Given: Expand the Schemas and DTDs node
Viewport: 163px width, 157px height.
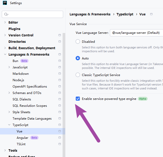Looking at the screenshot, I should (x=9, y=93).
